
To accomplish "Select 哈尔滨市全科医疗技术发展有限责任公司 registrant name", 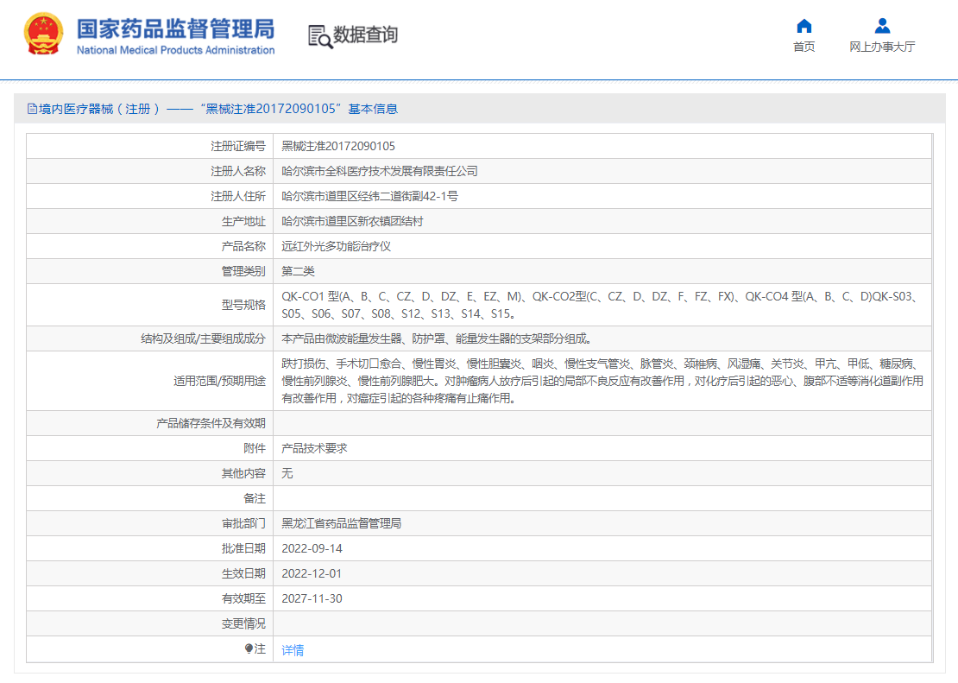I will tap(380, 171).
